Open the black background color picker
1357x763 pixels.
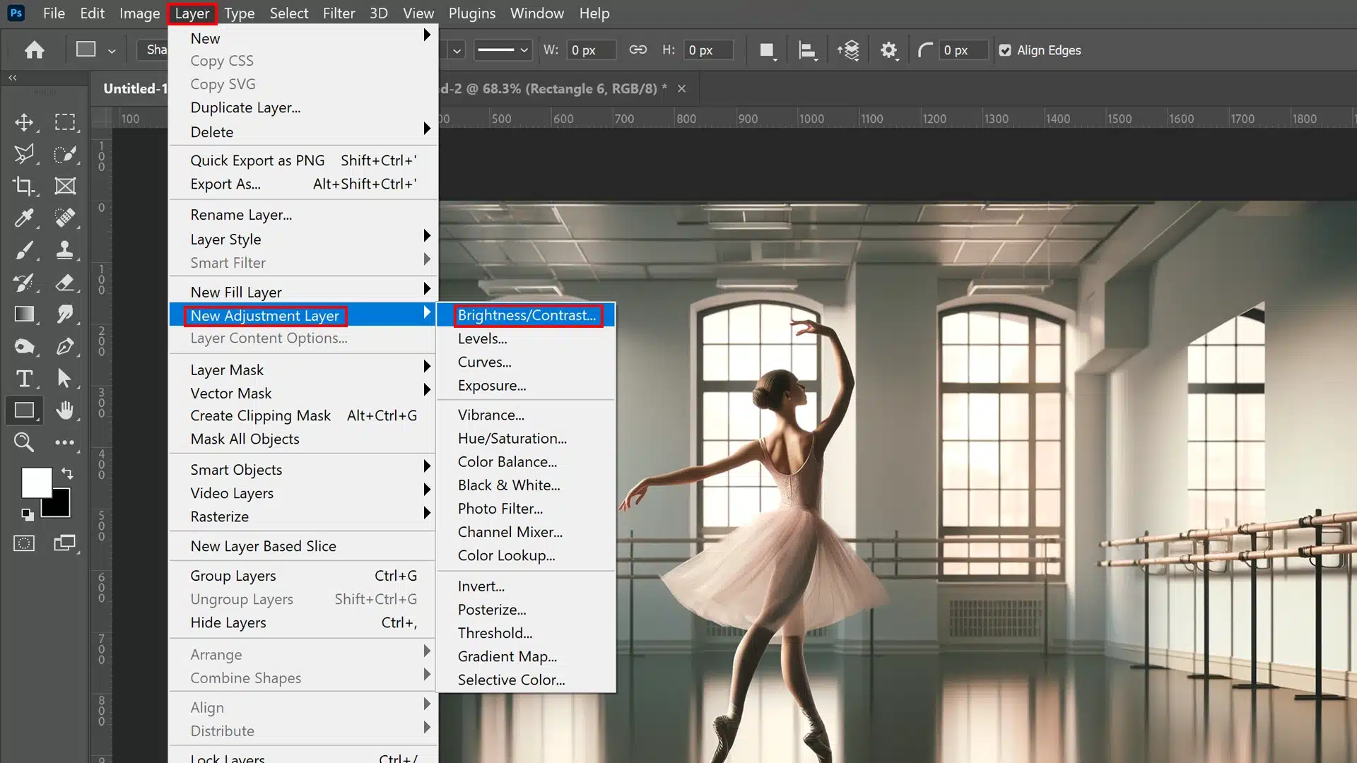point(60,507)
